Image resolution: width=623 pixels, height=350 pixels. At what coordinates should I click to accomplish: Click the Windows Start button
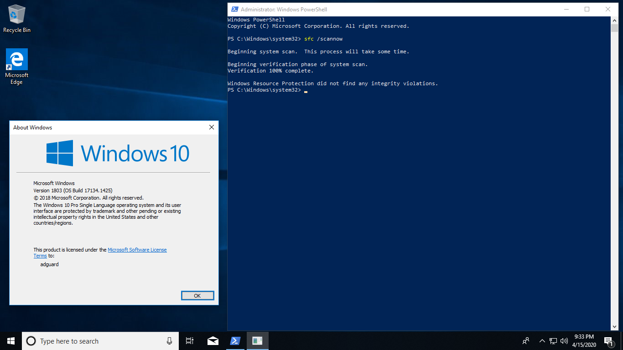pos(11,341)
